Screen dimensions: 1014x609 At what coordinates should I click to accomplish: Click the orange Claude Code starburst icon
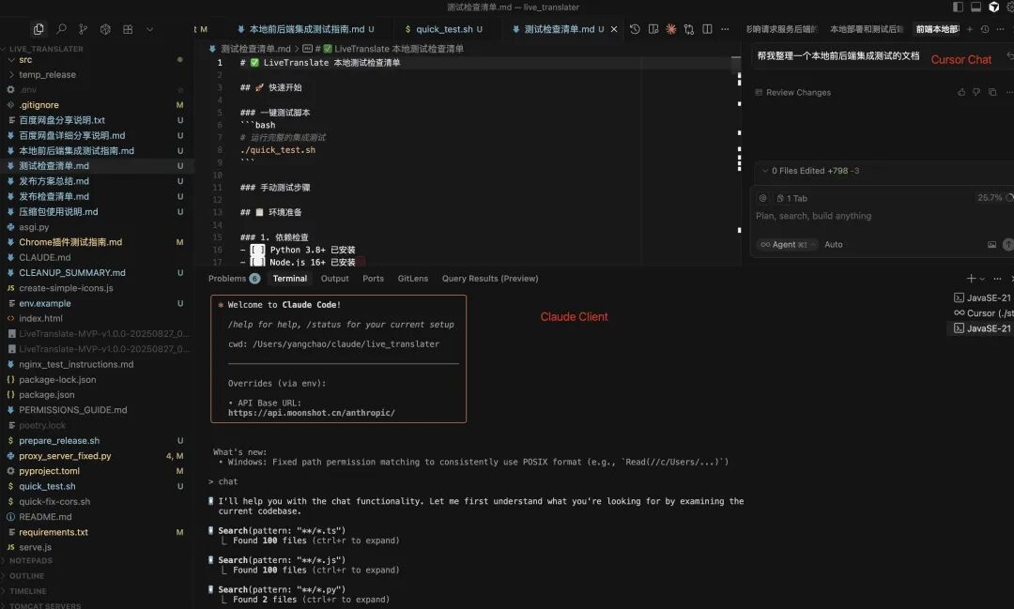671,29
